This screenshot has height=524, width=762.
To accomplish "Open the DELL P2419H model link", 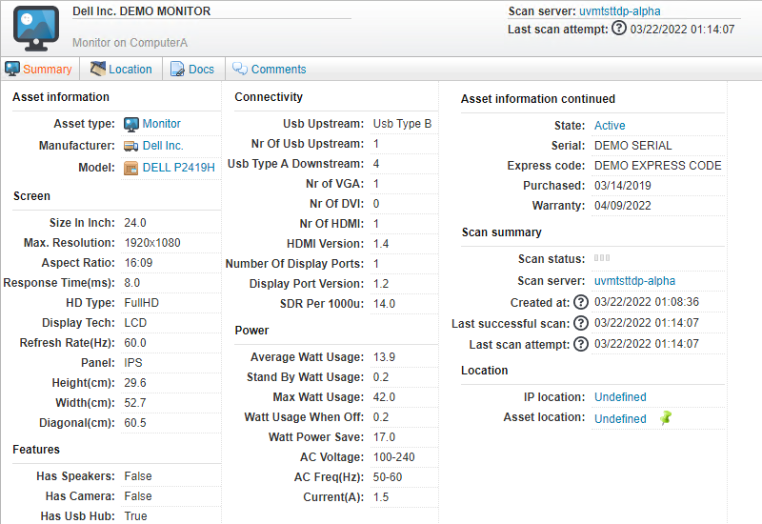I will [x=178, y=168].
